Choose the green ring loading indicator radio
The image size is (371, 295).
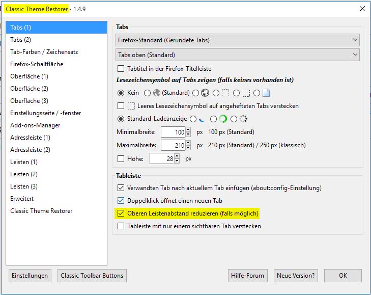[x=213, y=119]
